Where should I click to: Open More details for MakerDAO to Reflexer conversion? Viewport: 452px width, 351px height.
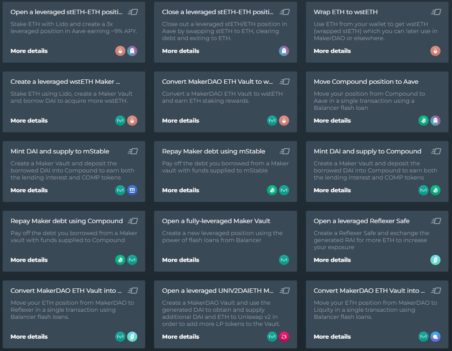pyautogui.click(x=29, y=336)
